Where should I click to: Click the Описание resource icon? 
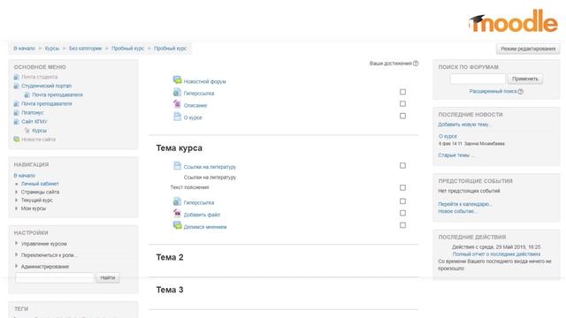point(177,104)
